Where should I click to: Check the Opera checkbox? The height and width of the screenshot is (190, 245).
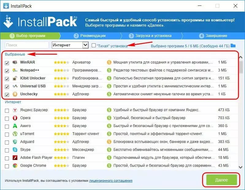(7, 119)
